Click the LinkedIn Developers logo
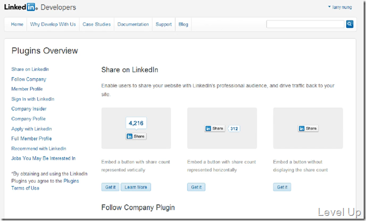366x221 pixels. pyautogui.click(x=40, y=7)
